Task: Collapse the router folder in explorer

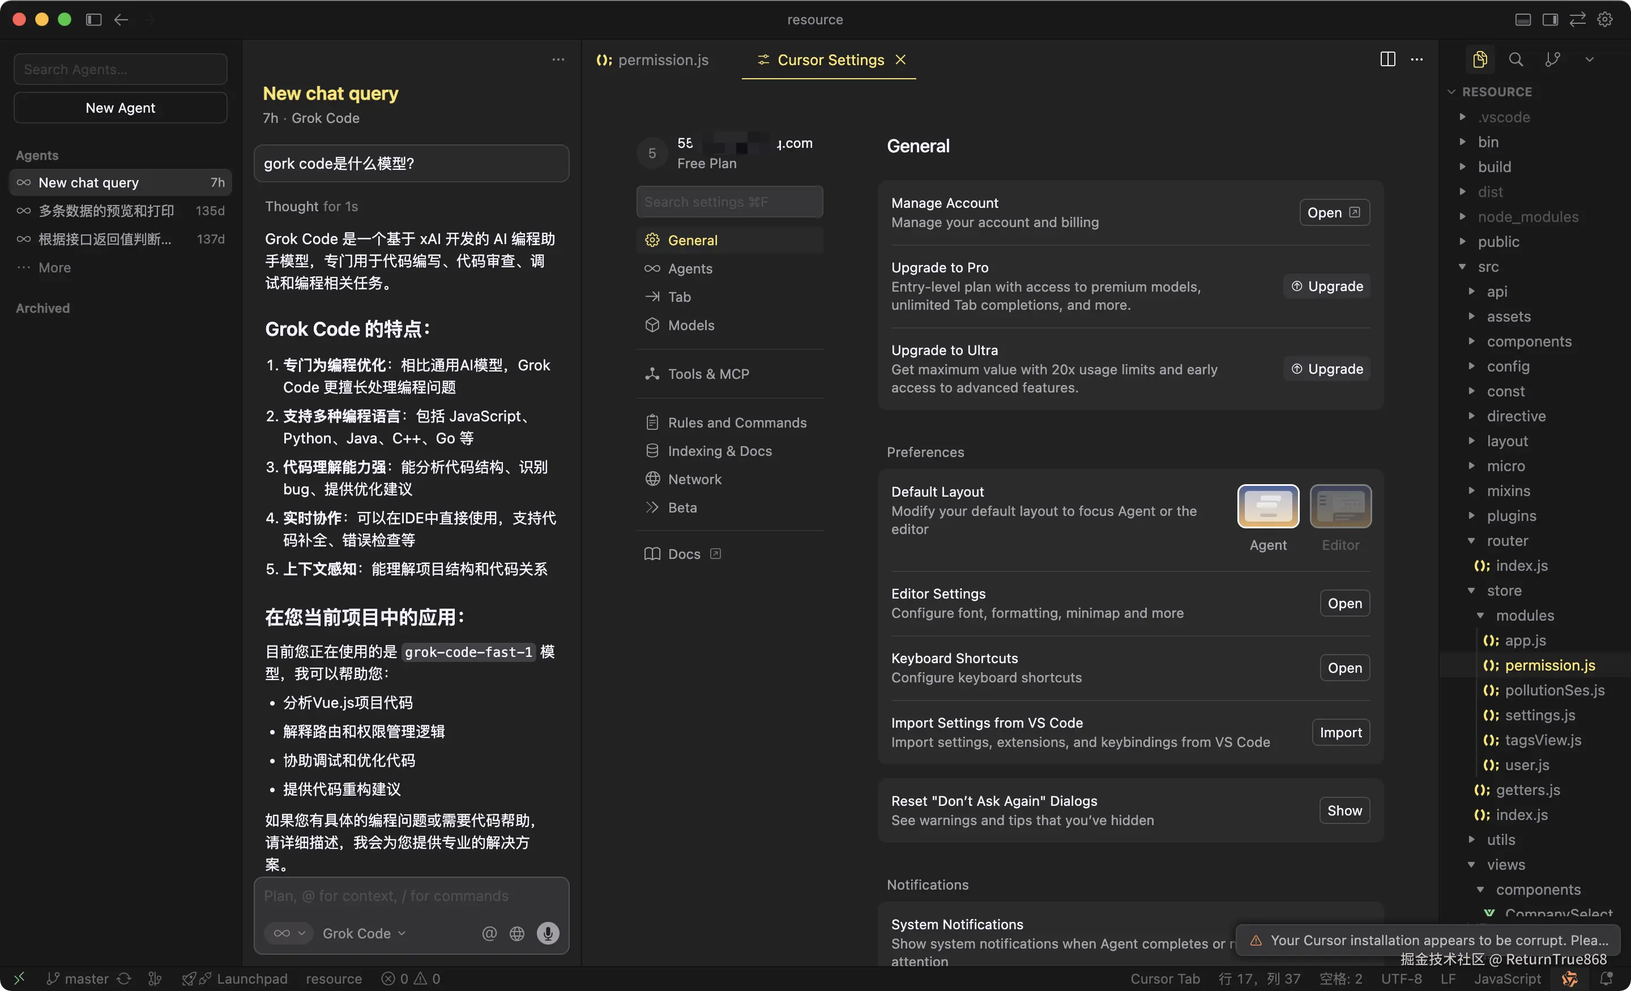Action: point(1507,541)
